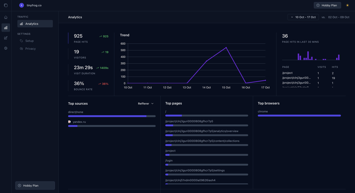Image resolution: width=355 pixels, height=193 pixels.
Task: Click the 15 Oct peak point on trend chart
Action: tap(226, 48)
